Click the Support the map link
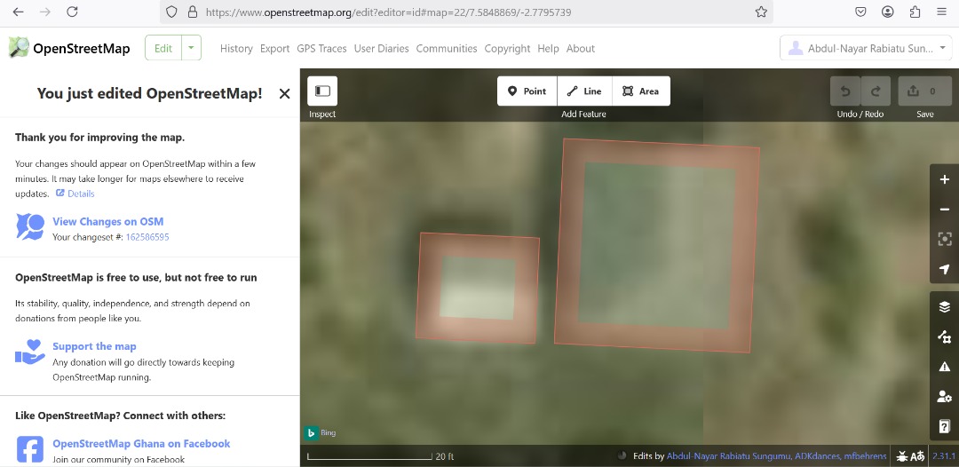Image resolution: width=959 pixels, height=467 pixels. click(94, 346)
